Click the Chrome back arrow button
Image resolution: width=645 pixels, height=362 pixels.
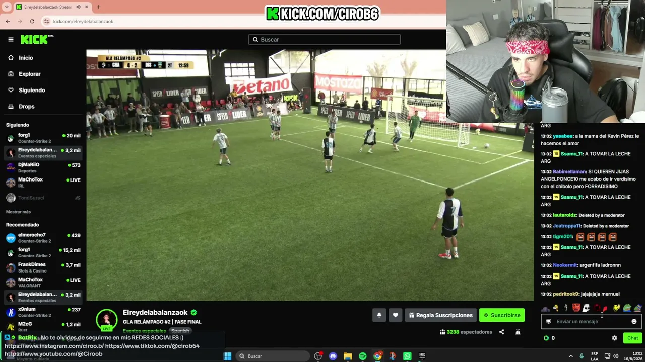click(x=8, y=21)
